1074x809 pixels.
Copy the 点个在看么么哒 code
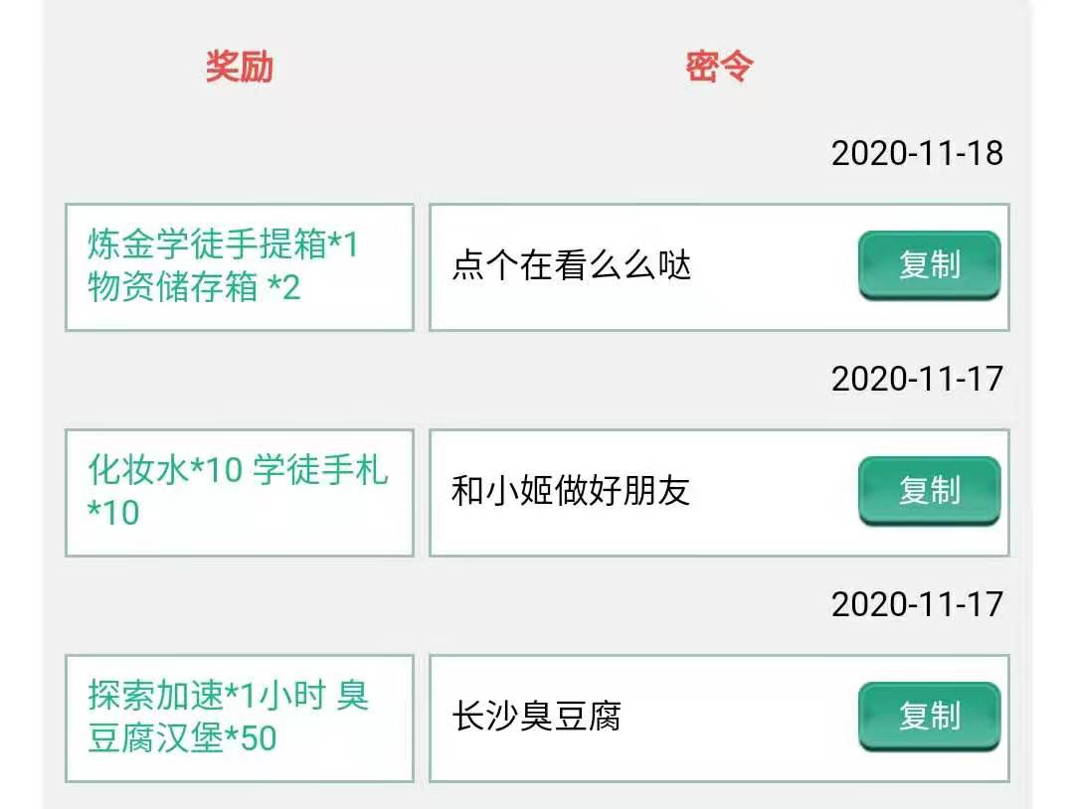coord(929,265)
